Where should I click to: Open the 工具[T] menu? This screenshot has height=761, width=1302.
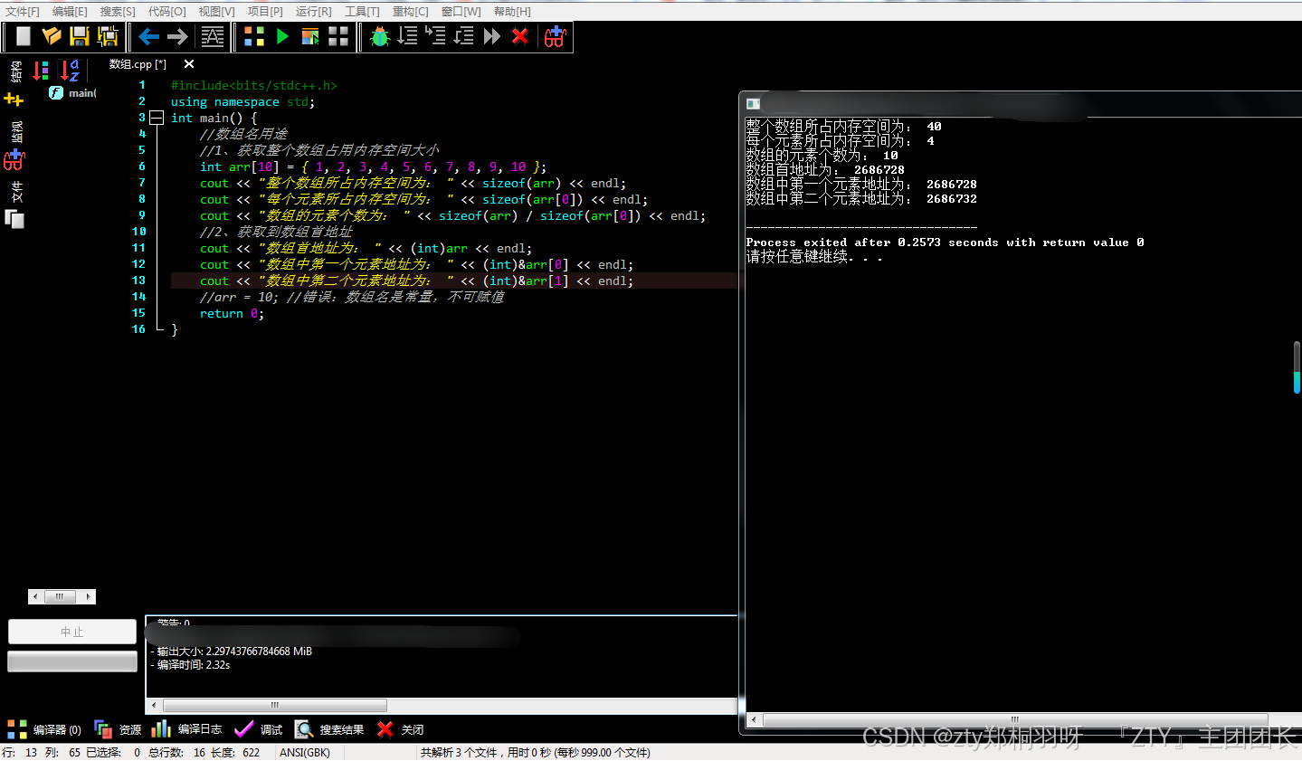point(362,11)
